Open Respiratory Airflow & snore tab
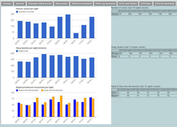 (40, 4)
